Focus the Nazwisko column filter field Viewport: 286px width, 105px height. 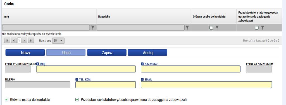click(141, 28)
